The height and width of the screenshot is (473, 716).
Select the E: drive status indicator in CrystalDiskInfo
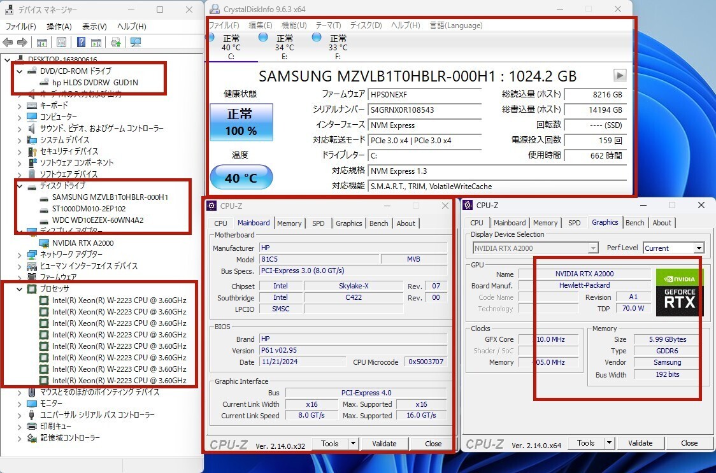(x=284, y=47)
